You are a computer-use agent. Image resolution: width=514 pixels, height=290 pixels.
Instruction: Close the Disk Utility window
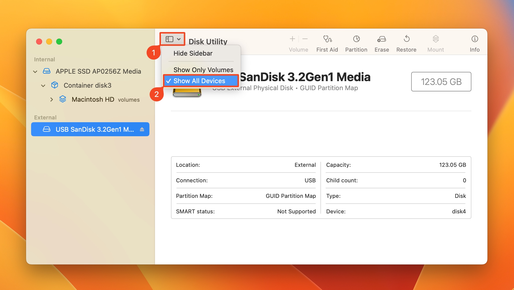39,42
